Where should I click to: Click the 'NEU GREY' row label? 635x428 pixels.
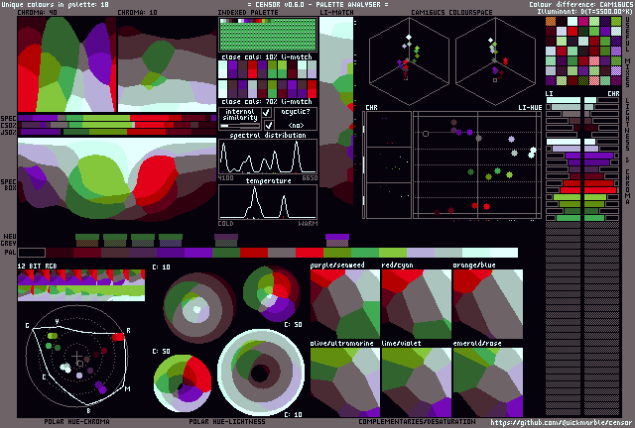click(9, 240)
